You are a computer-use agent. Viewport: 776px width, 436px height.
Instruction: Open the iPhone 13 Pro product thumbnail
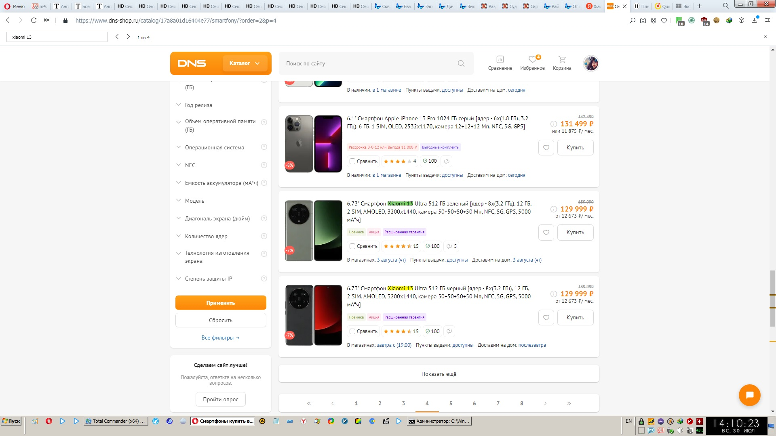pos(314,144)
